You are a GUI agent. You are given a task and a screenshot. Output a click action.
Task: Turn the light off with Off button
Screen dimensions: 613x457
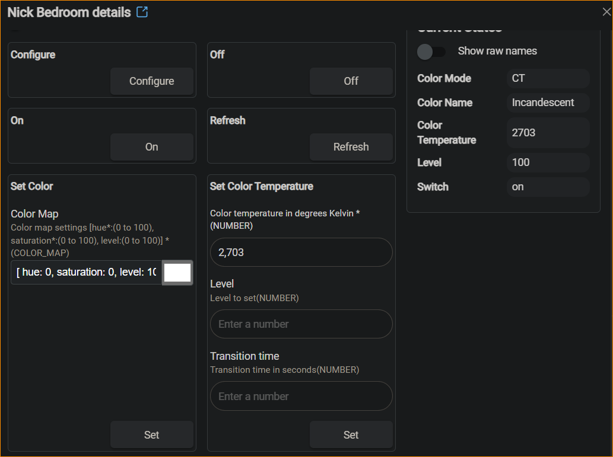click(351, 81)
